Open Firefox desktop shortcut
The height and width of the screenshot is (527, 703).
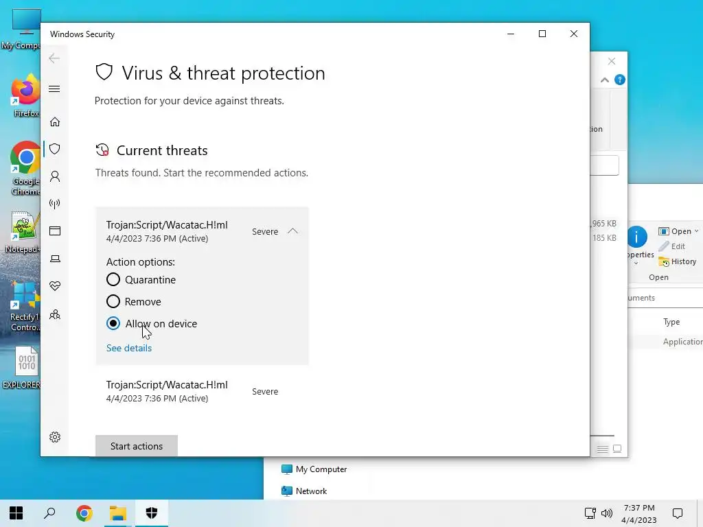(25, 96)
